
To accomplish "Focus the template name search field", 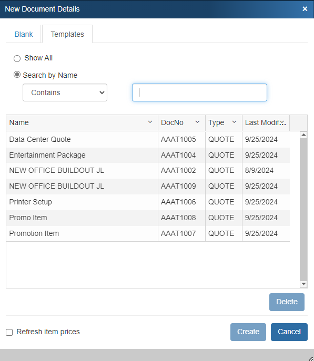I will [x=199, y=92].
